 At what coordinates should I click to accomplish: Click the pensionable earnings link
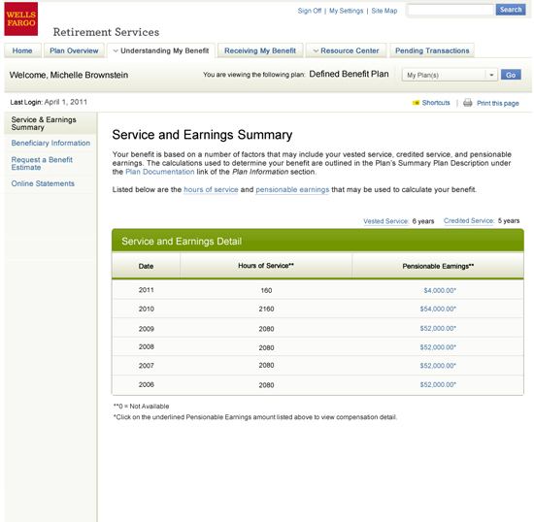(292, 189)
